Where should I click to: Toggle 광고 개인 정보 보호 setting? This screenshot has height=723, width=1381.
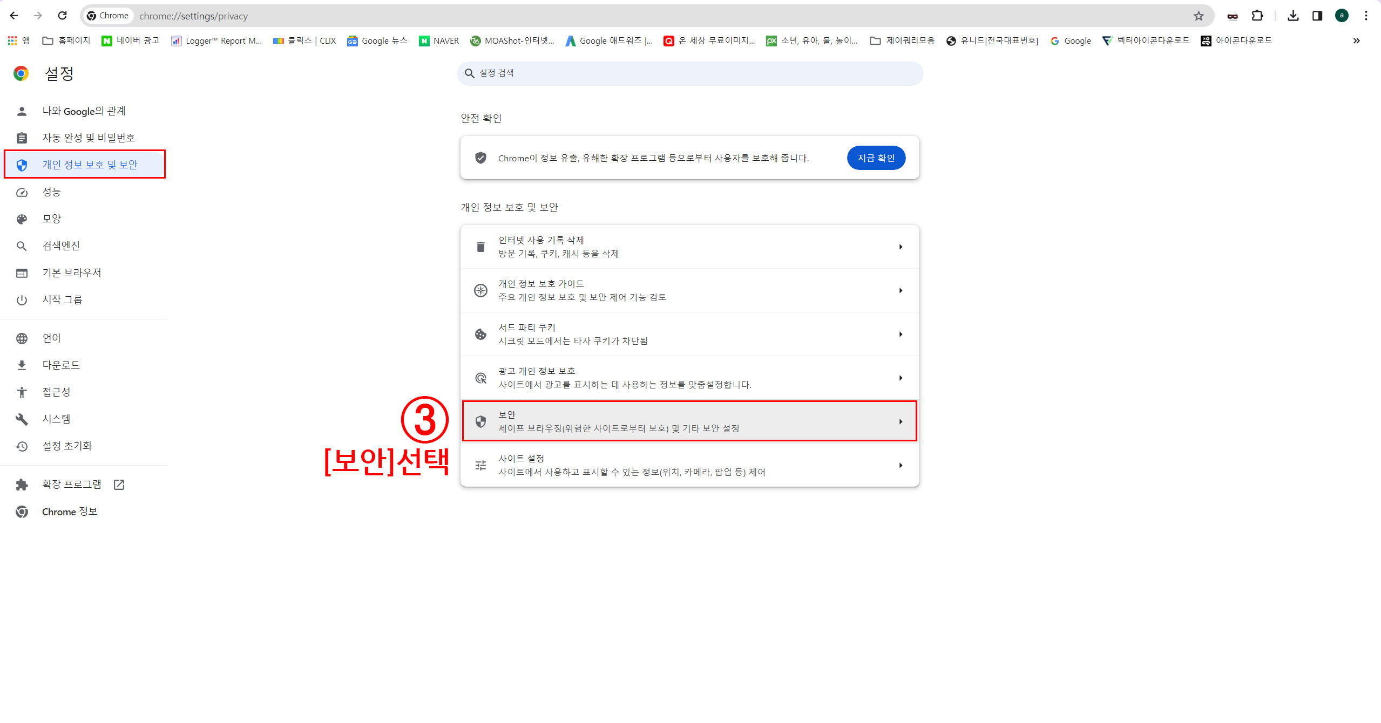pyautogui.click(x=689, y=377)
